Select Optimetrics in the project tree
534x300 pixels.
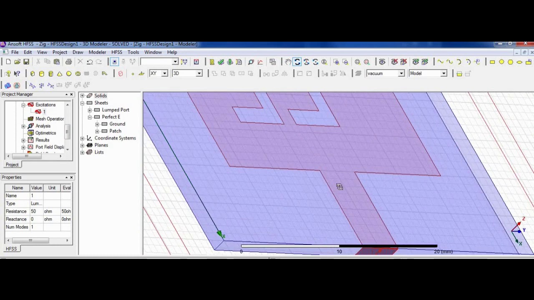(45, 133)
